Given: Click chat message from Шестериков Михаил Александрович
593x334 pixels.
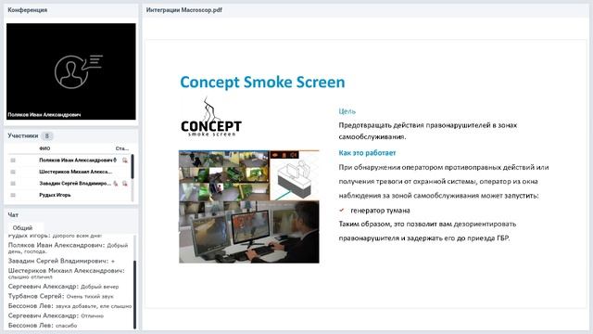Looking at the screenshot, I should tap(67, 274).
